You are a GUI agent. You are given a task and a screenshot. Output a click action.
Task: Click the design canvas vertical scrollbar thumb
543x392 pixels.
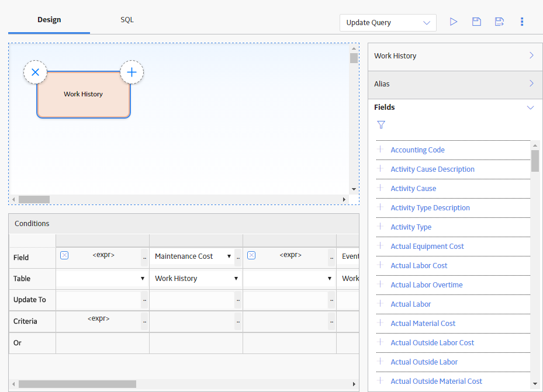click(x=354, y=58)
